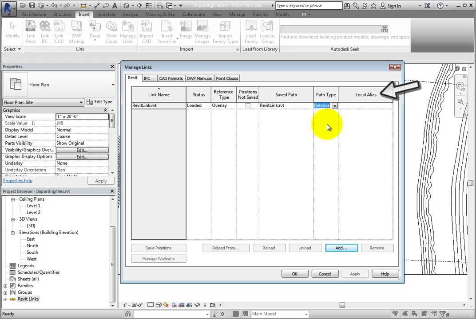Image resolution: width=476 pixels, height=319 pixels.
Task: Toggle Positions Not Saved checkbox for RevitLink.rvt
Action: (248, 105)
